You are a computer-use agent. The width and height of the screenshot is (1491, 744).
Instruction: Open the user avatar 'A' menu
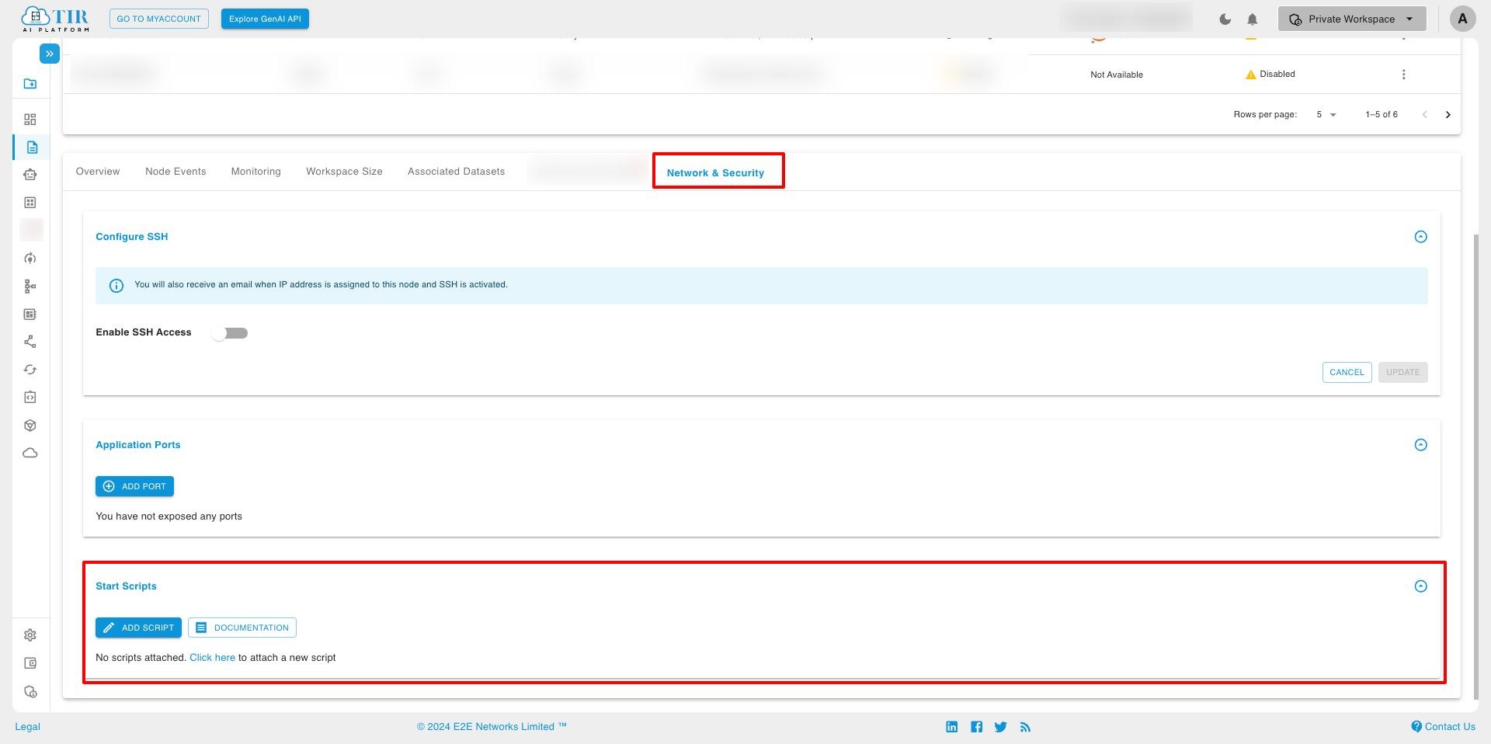1462,19
